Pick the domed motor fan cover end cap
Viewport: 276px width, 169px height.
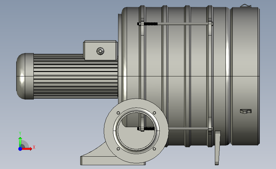(x=25, y=76)
